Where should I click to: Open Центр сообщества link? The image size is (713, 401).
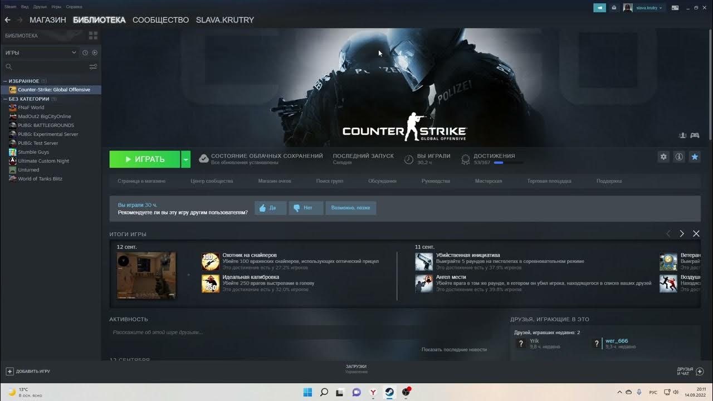click(x=212, y=181)
